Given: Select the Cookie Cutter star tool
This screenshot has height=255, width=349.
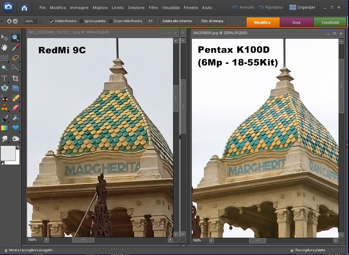Looking at the screenshot, I should 5,88.
